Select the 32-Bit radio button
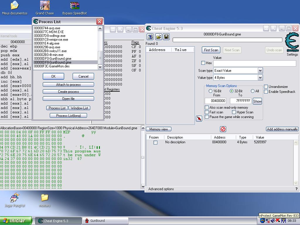 [231, 91]
